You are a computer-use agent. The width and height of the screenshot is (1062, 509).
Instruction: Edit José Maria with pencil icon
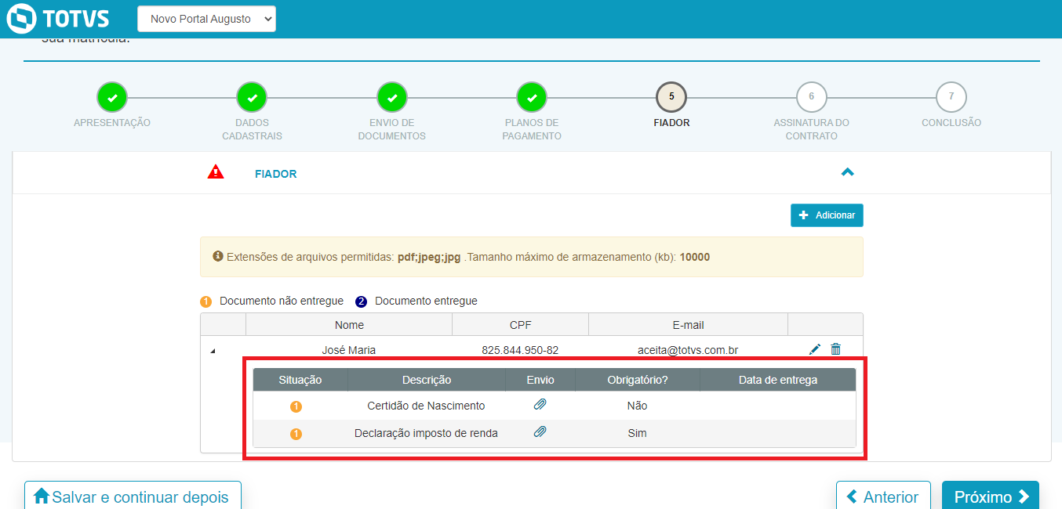point(815,349)
